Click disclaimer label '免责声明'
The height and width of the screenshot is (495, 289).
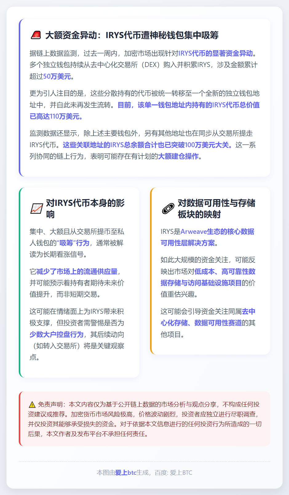[50, 405]
